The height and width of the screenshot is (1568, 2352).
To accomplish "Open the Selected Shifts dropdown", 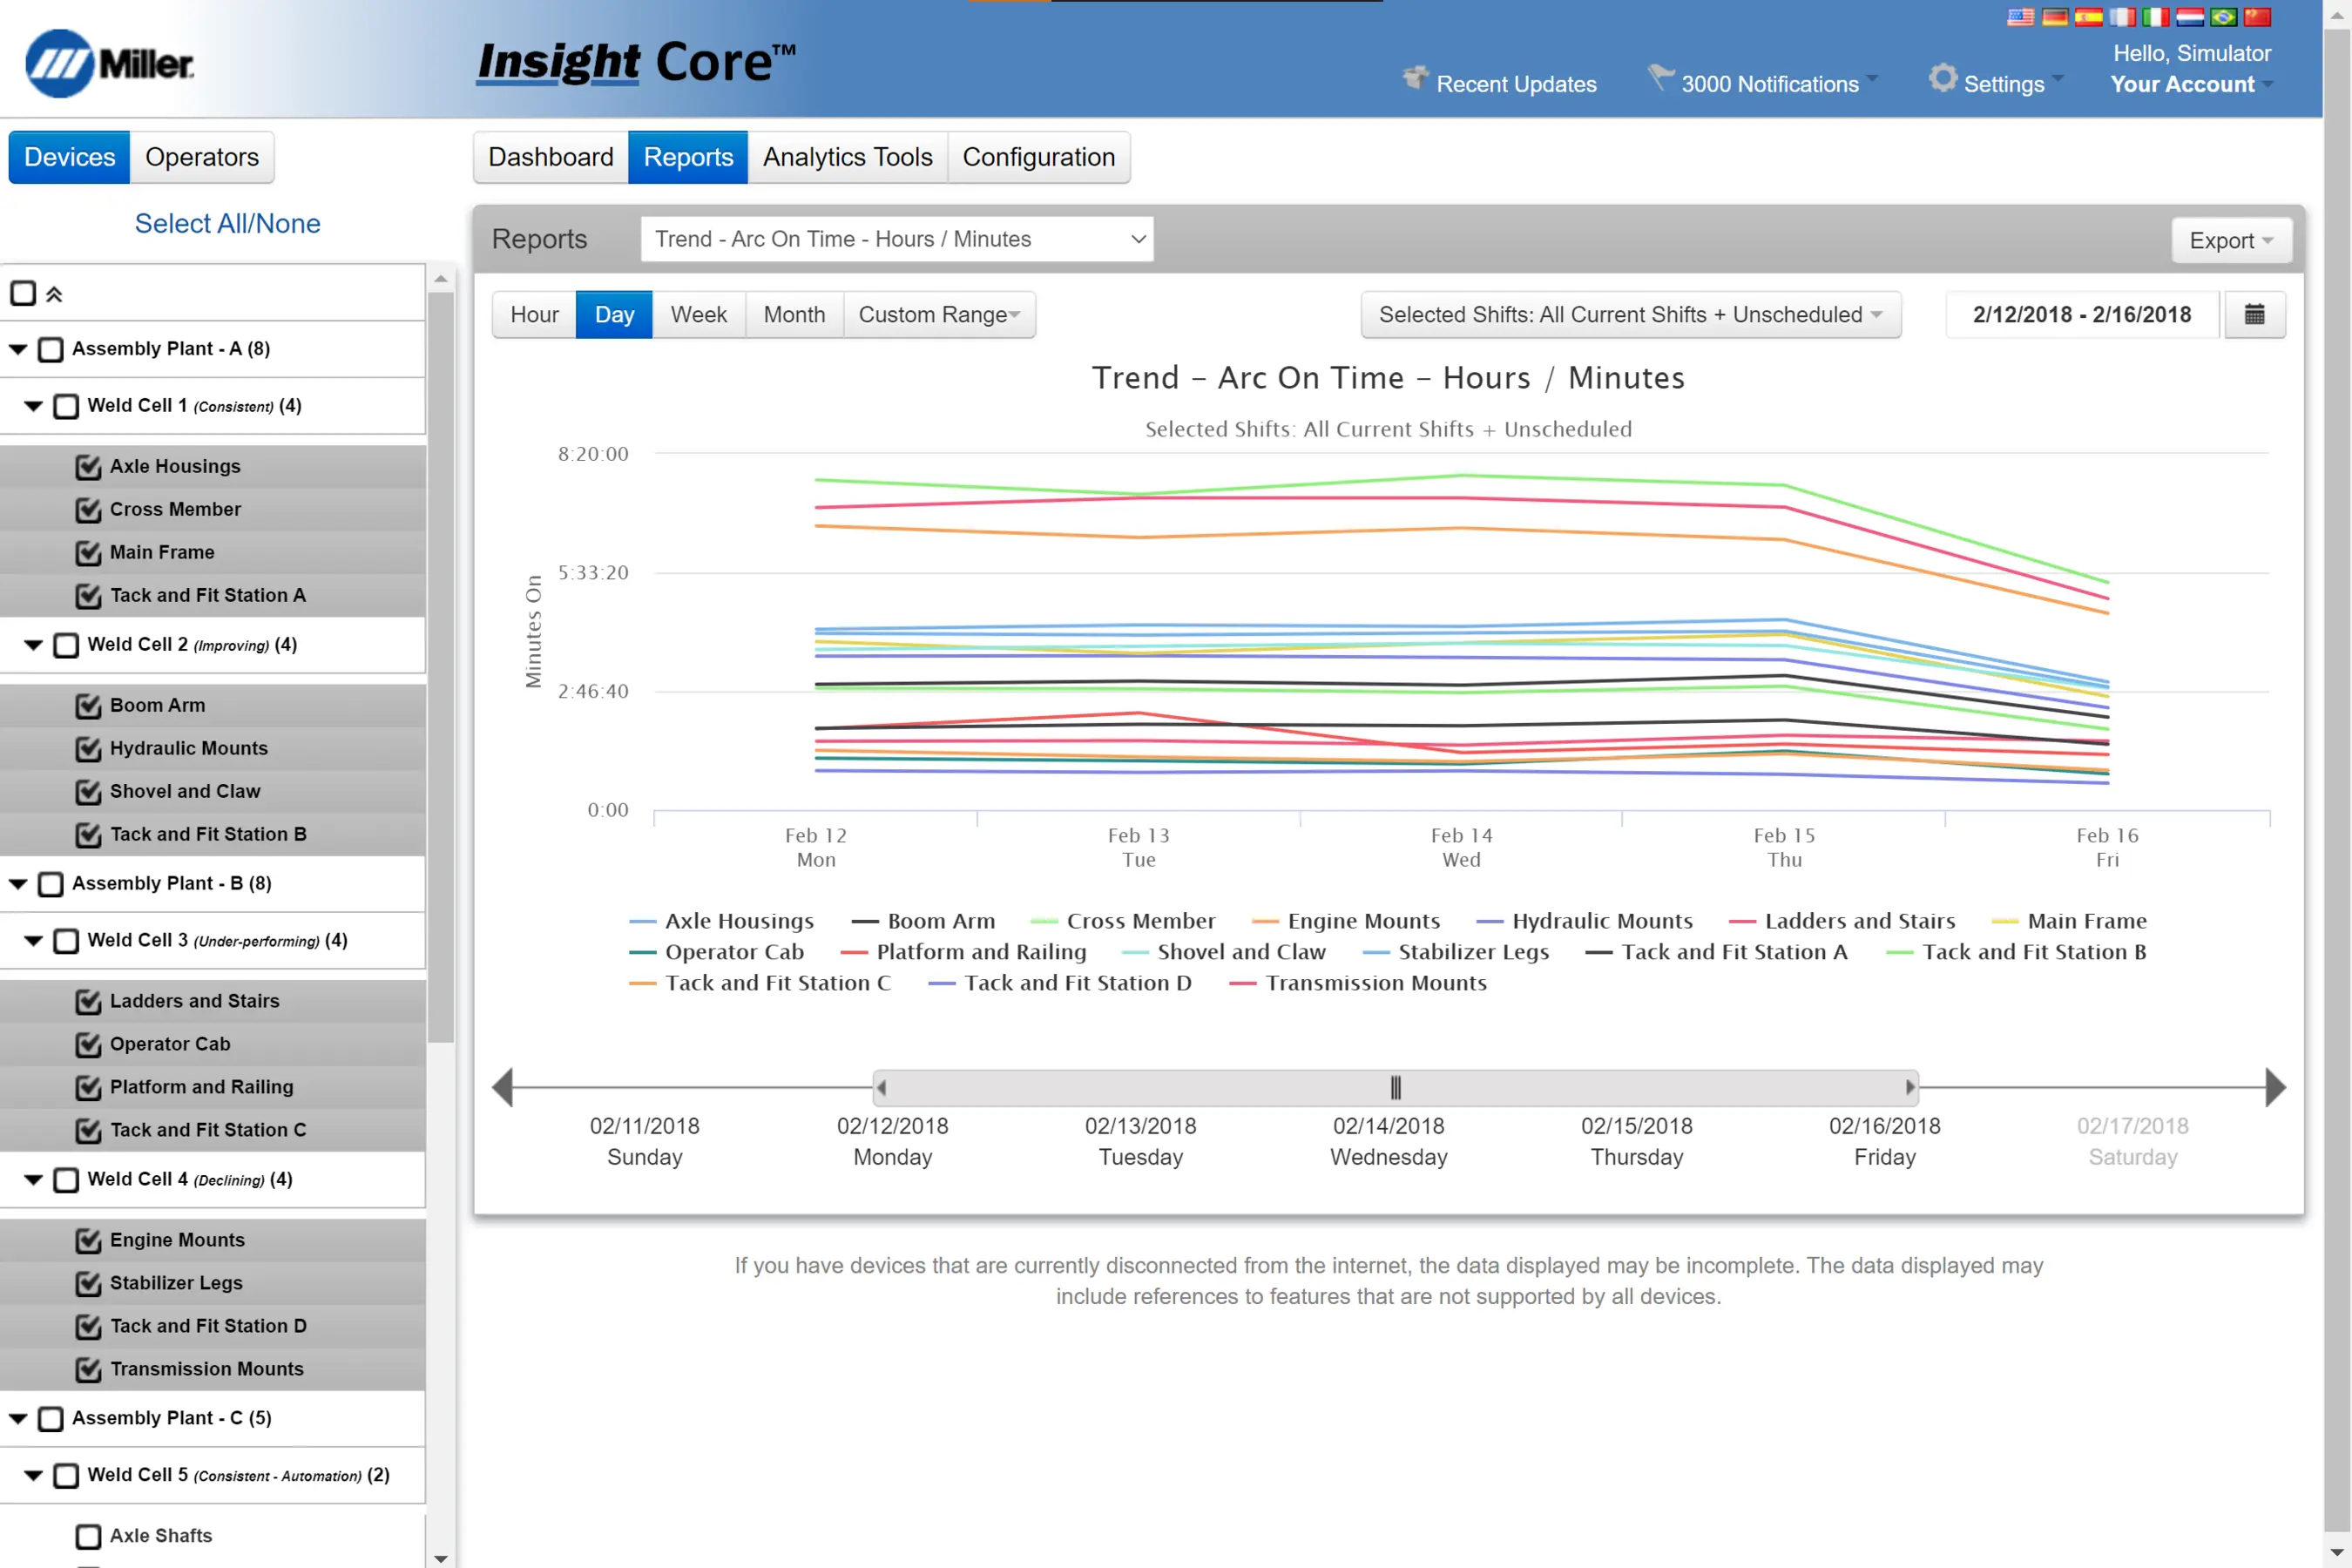I will tap(1630, 314).
